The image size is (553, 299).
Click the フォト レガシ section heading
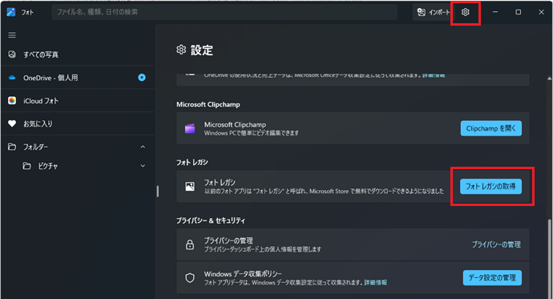pos(192,162)
